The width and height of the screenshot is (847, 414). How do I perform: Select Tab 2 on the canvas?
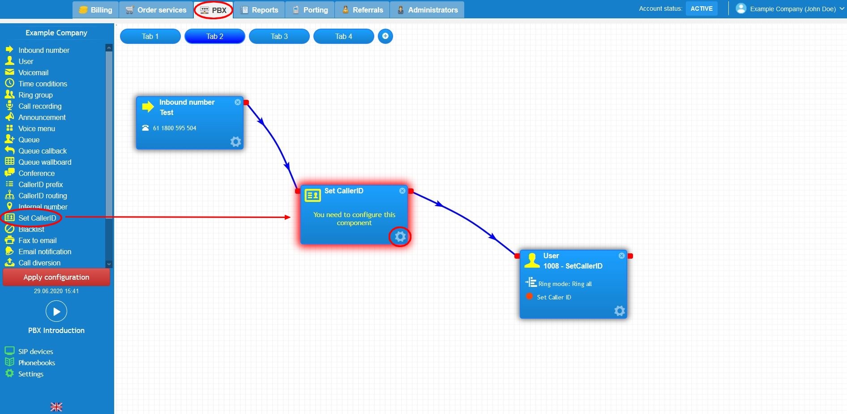(x=215, y=36)
